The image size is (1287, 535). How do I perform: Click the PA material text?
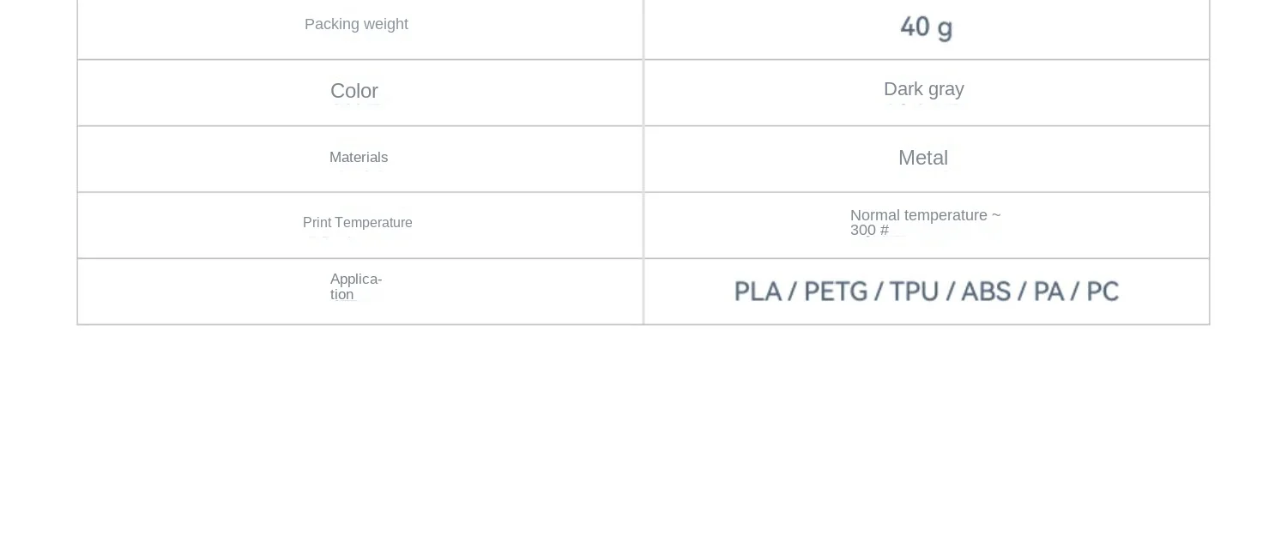pos(1048,292)
